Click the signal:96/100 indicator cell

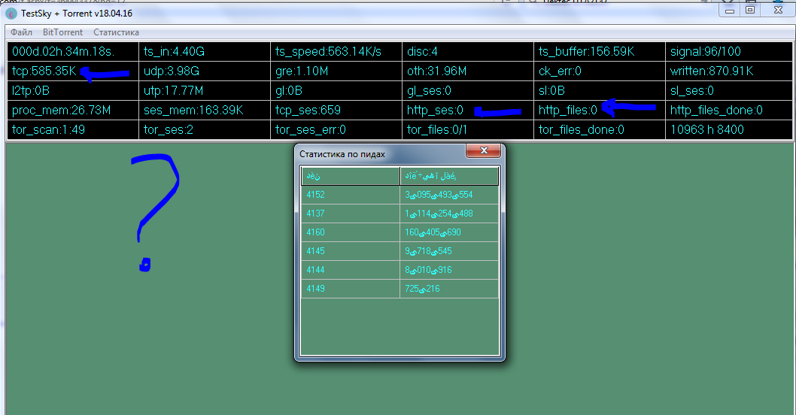[x=705, y=52]
